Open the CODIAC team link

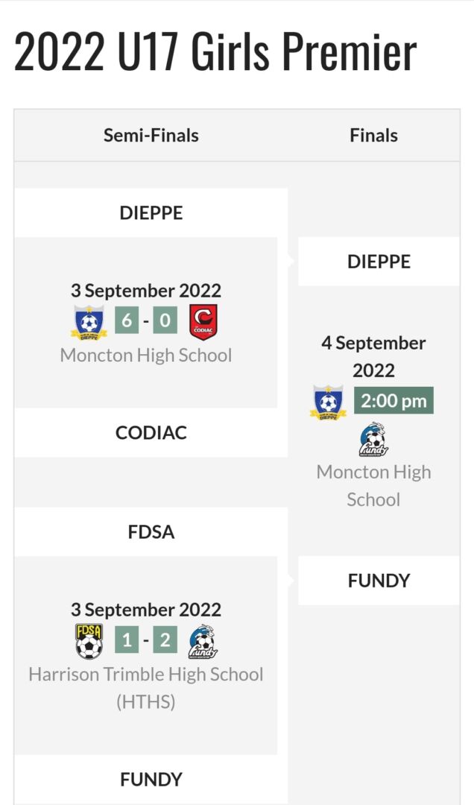point(151,432)
